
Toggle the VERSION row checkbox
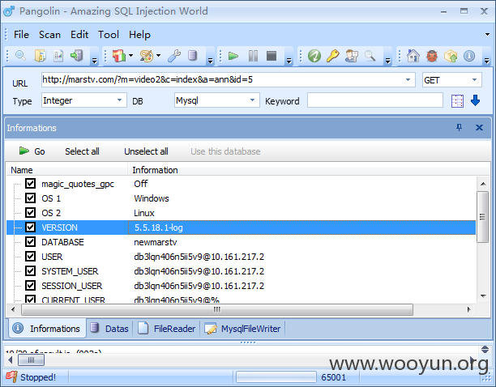point(30,228)
